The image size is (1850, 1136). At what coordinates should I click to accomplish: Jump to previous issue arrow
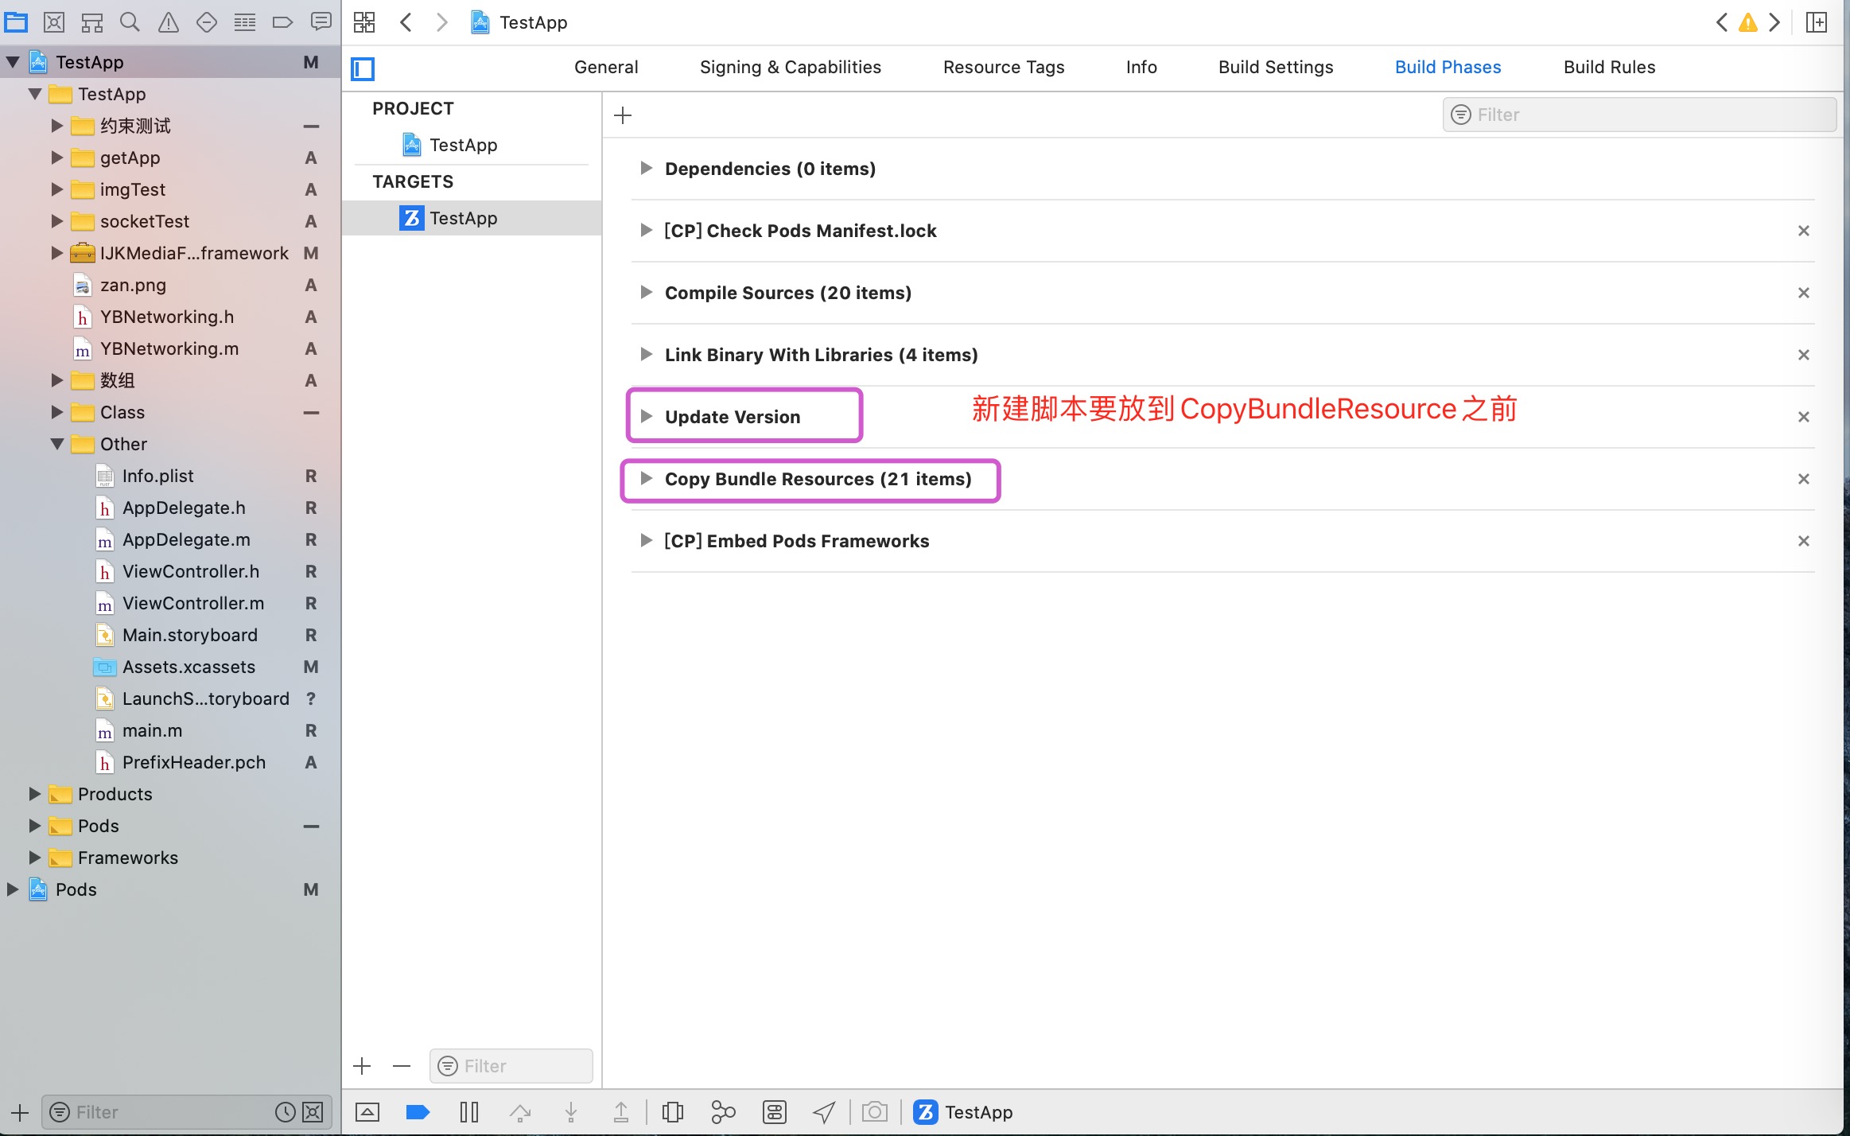pos(1721,22)
